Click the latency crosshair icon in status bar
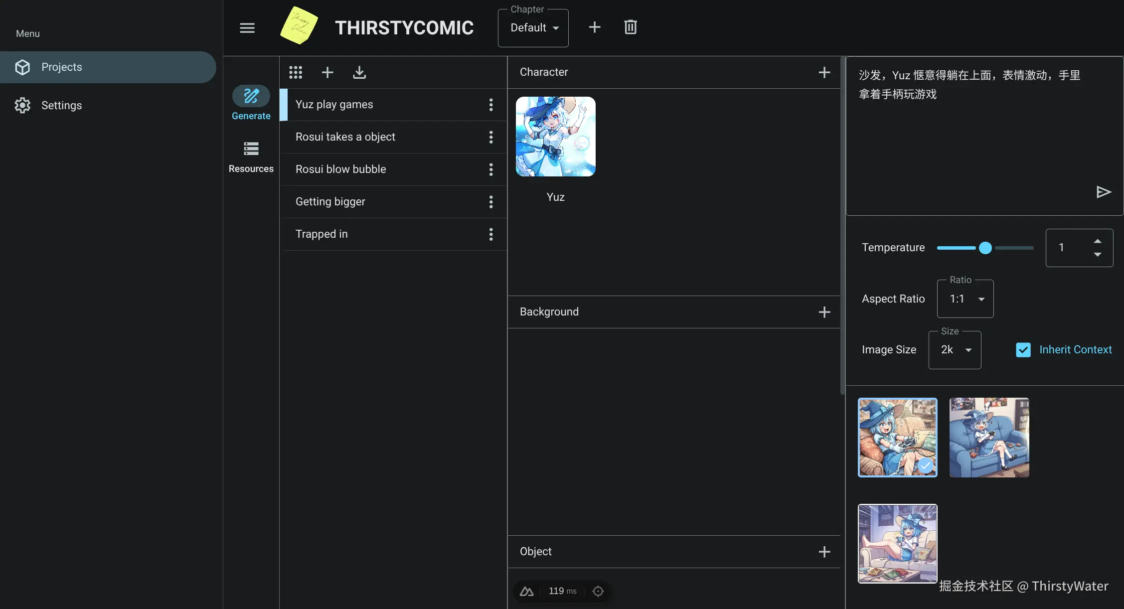Screen dimensions: 1124x609 click(598, 591)
